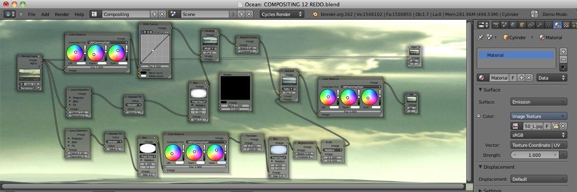Open the Info editor type selector
577x192 pixels.
pos(10,14)
